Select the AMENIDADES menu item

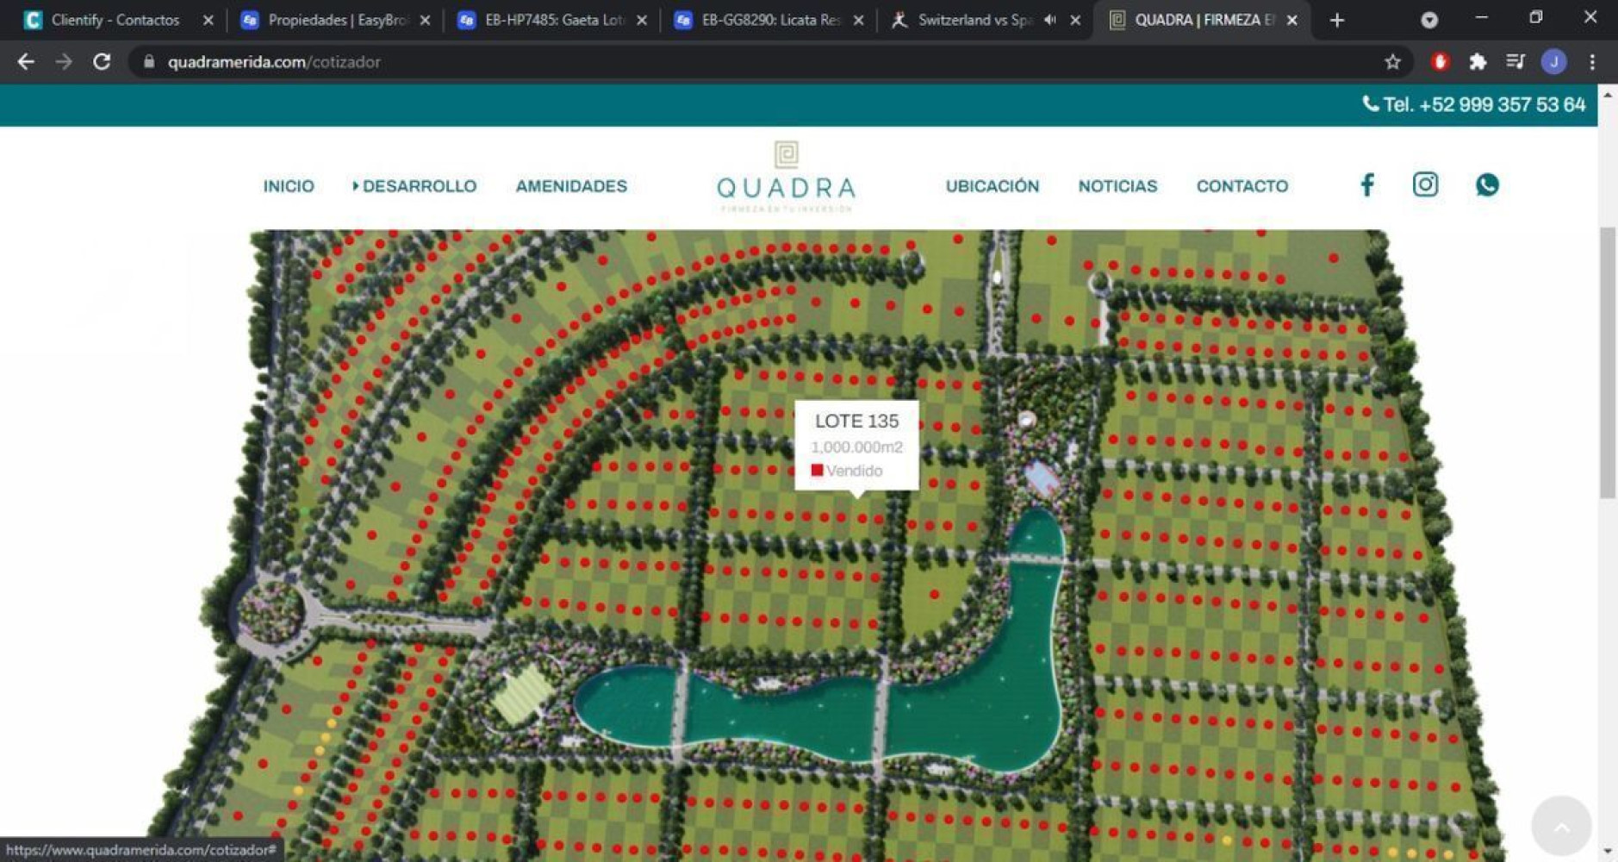571,186
